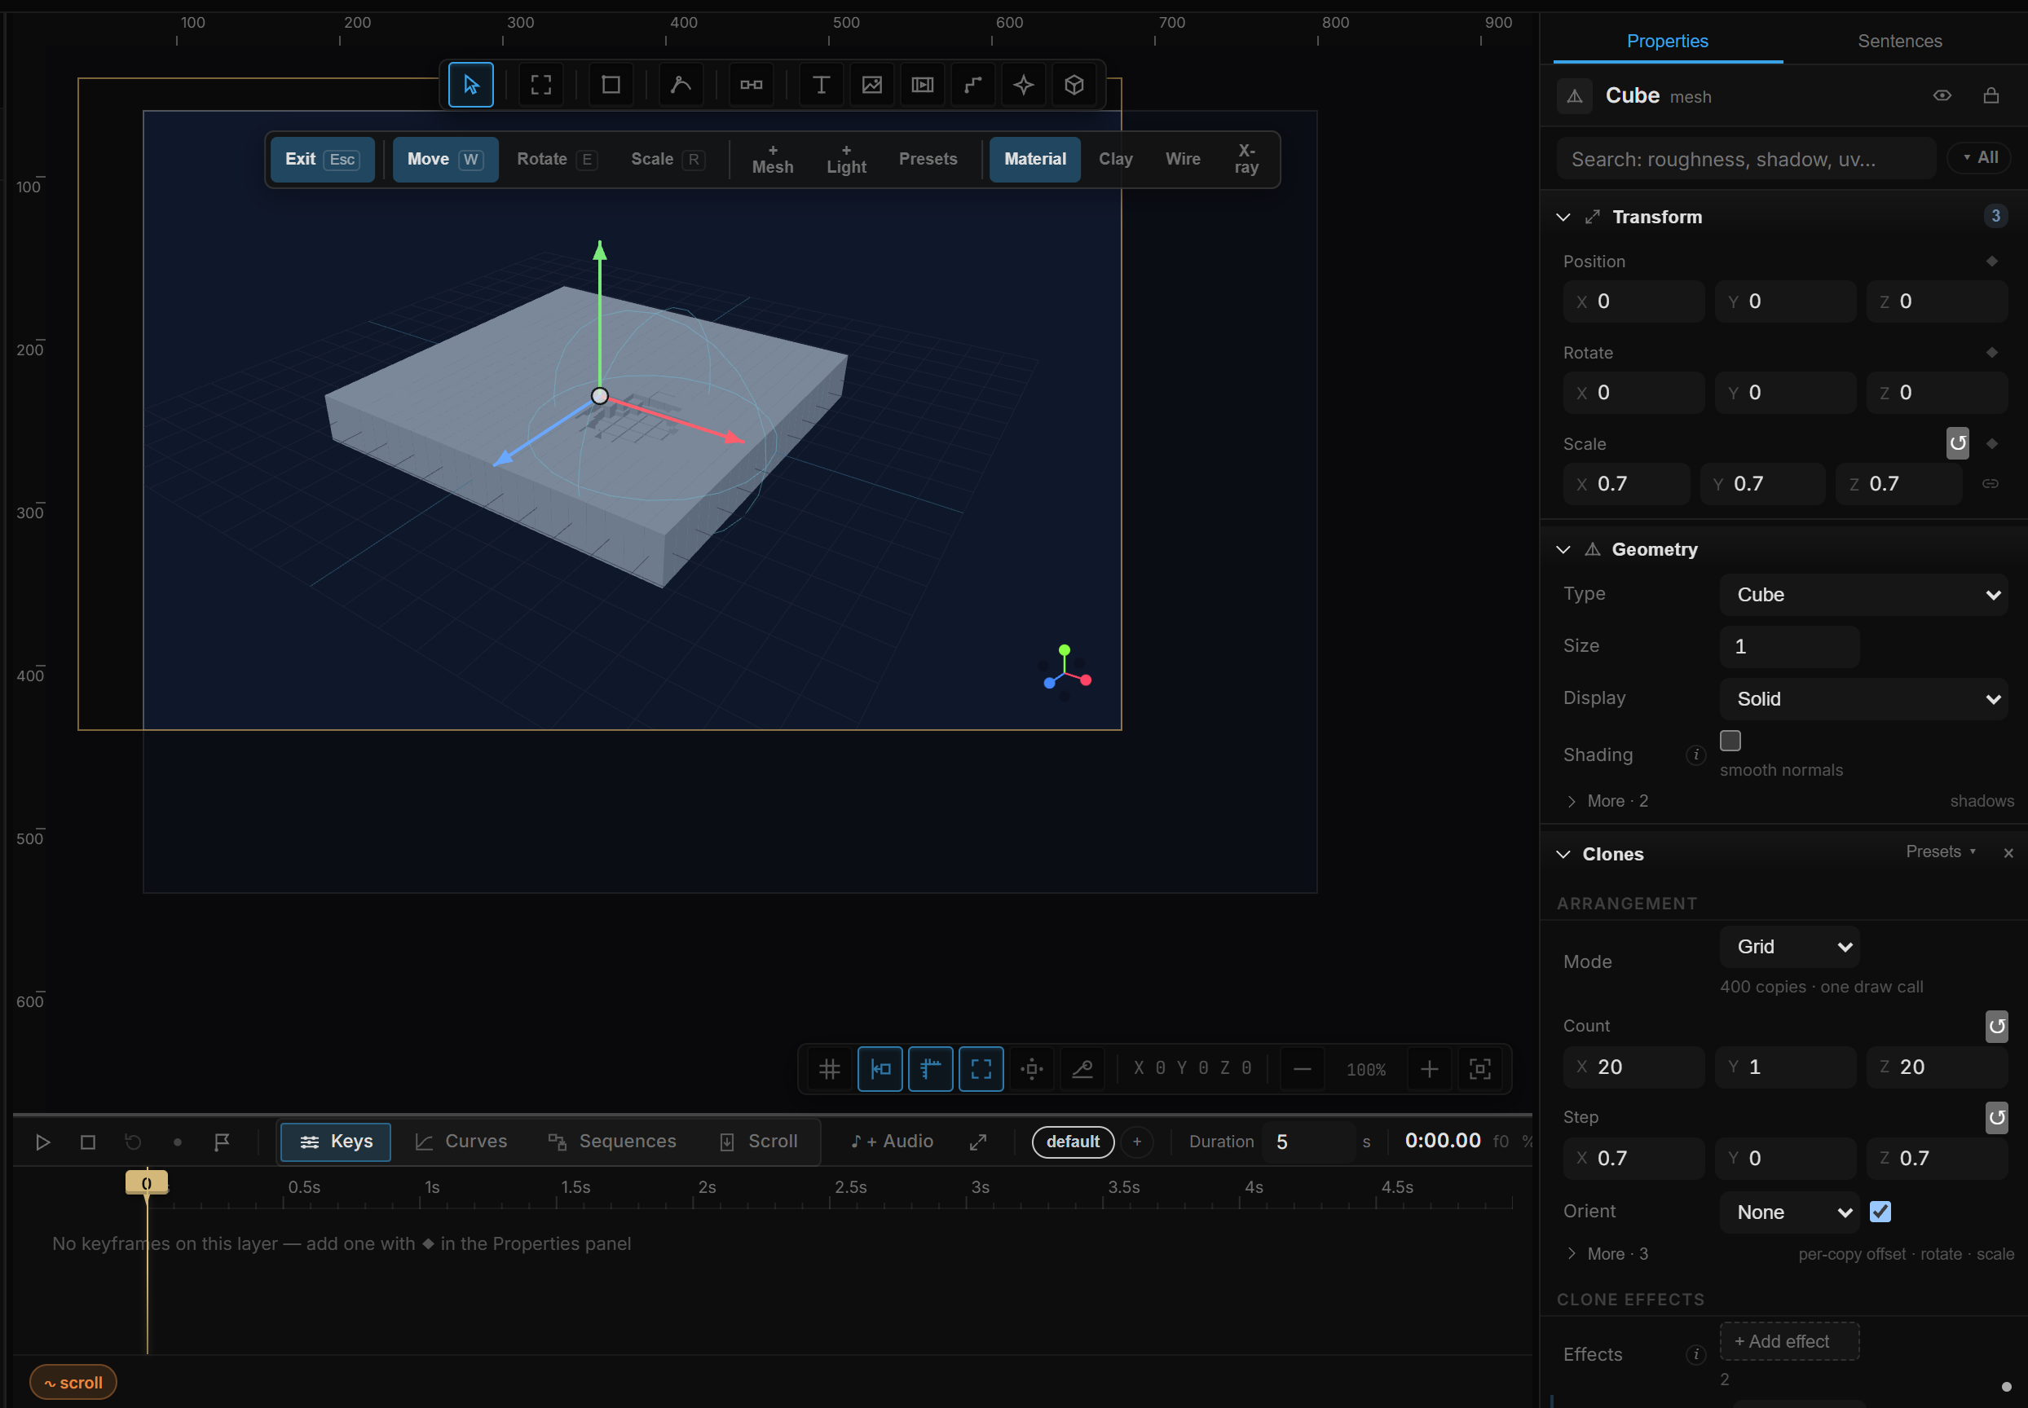This screenshot has height=1408, width=2028.
Task: Select the pen path tool
Action: [681, 85]
